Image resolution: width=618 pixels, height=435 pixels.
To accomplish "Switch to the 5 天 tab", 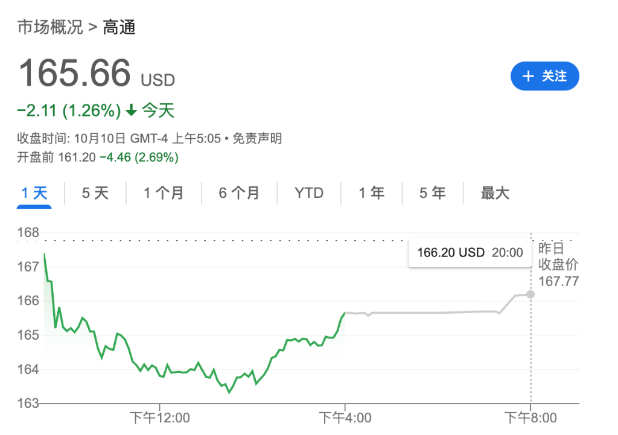I will point(95,193).
